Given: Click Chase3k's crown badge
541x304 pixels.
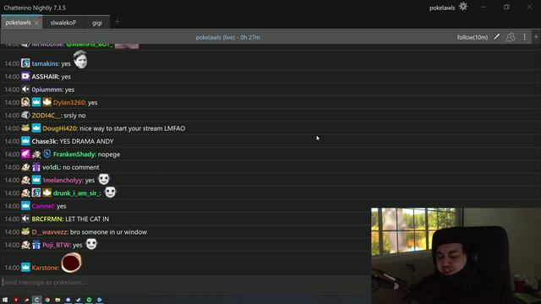Looking at the screenshot, I should pyautogui.click(x=25, y=141).
